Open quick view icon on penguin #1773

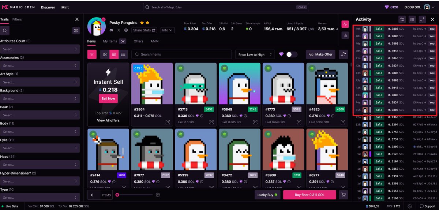point(299,122)
